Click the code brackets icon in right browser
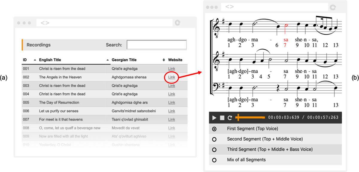Viewport: 359px width, 172px height. (x=229, y=7)
